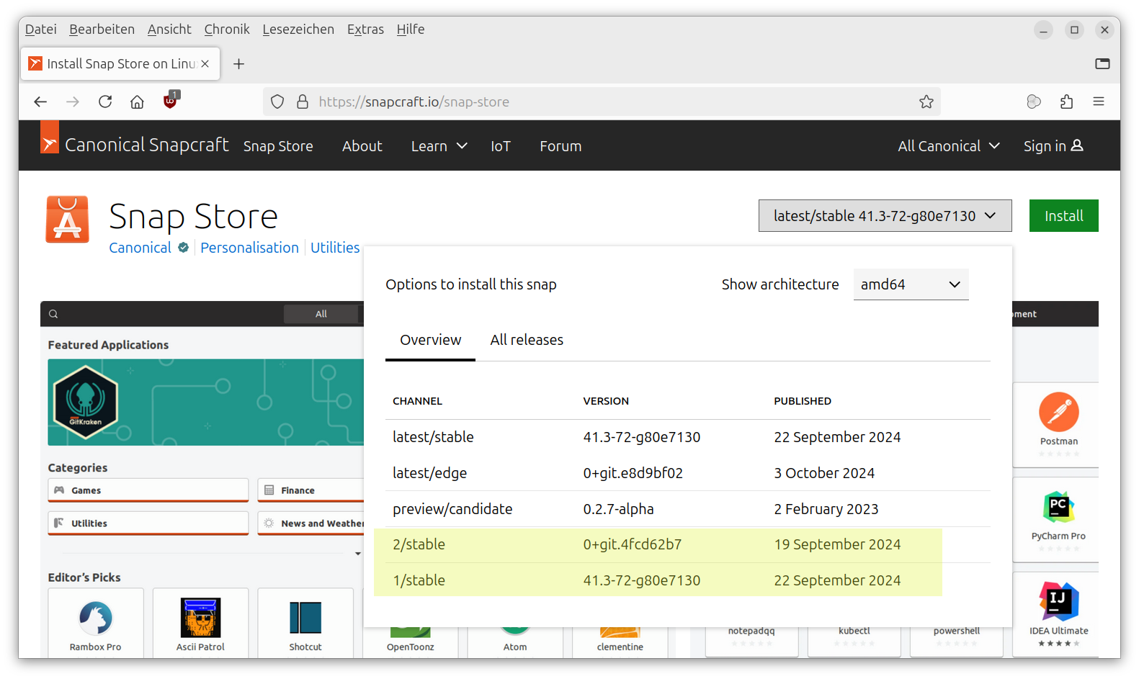
Task: Click the News and Weather category
Action: point(311,523)
